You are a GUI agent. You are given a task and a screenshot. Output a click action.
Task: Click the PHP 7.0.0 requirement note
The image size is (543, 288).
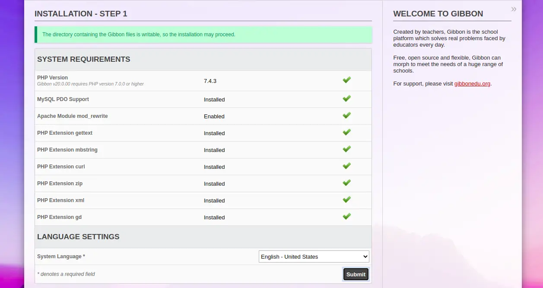click(90, 84)
